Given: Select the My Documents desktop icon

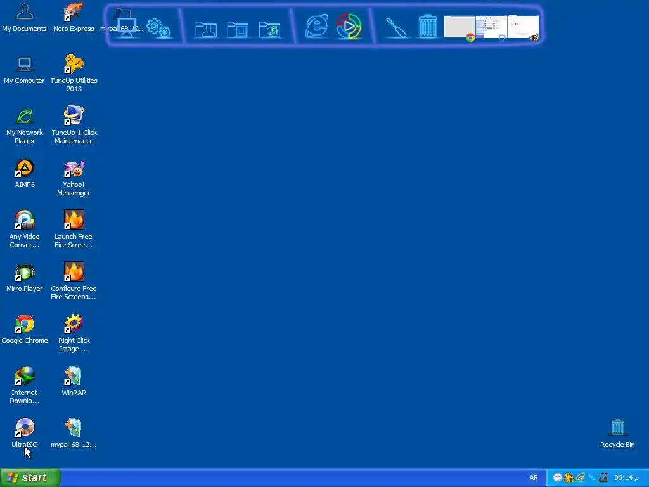Looking at the screenshot, I should click(25, 17).
